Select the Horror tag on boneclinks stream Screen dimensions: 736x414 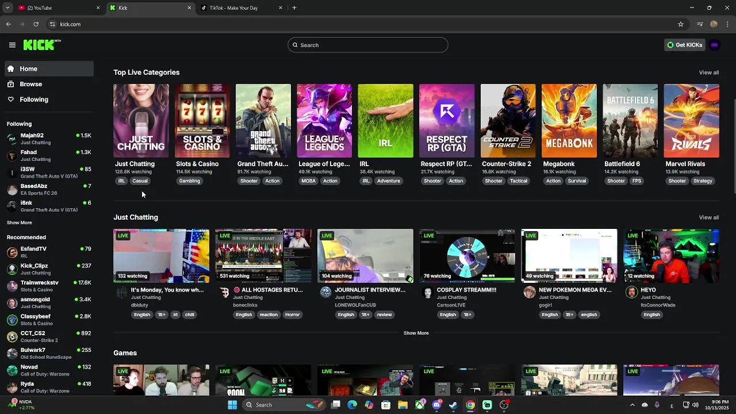click(292, 315)
